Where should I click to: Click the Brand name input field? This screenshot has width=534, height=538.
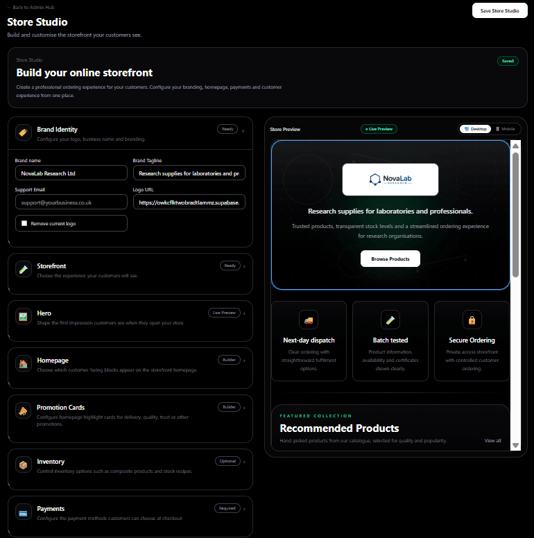coord(71,173)
